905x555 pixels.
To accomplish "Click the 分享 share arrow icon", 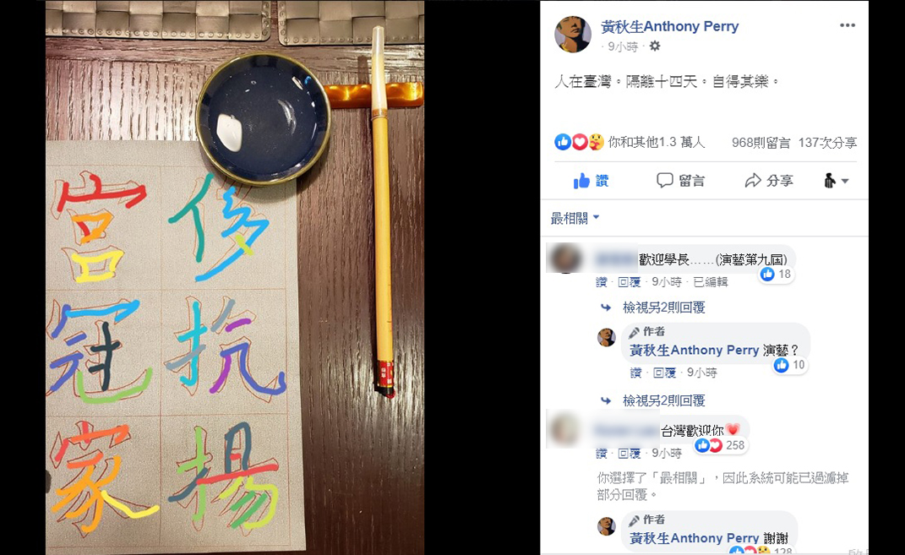I will [753, 181].
